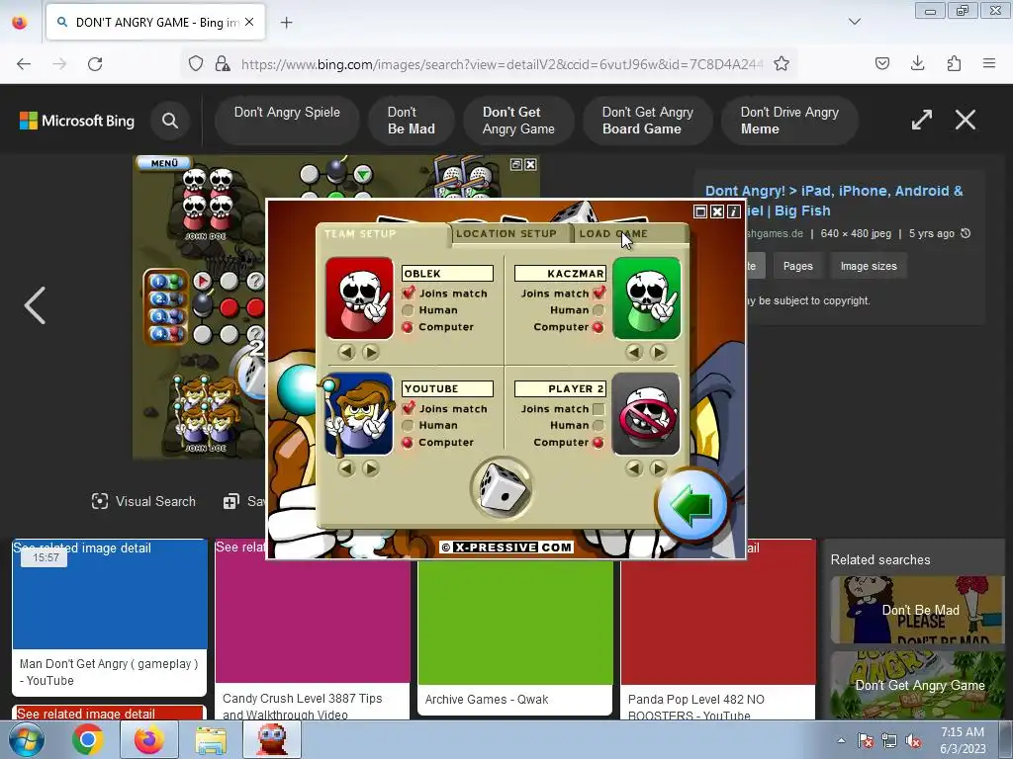Image resolution: width=1013 pixels, height=759 pixels.
Task: Select next avatar for YOUTUBE player
Action: click(371, 468)
